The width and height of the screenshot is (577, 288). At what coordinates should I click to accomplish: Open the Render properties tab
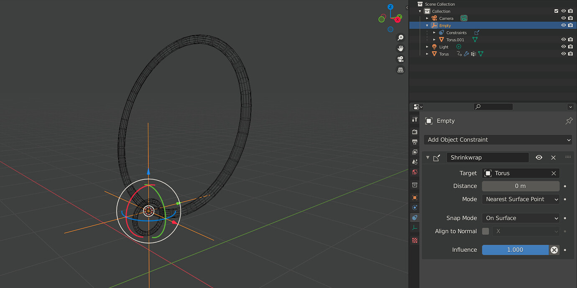(x=414, y=132)
